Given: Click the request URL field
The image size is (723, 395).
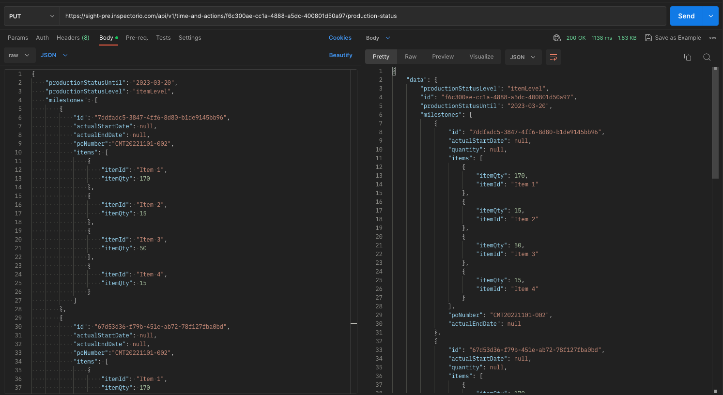Looking at the screenshot, I should 363,16.
